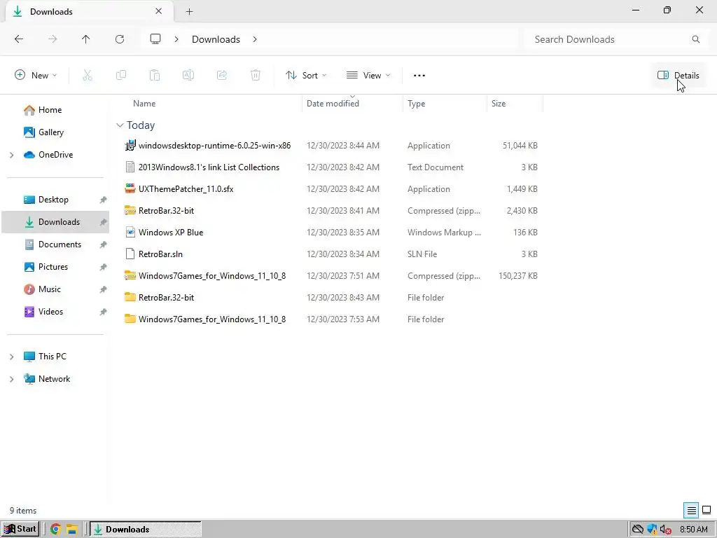Switch to large thumbnails view in status bar
The width and height of the screenshot is (717, 538).
tap(706, 510)
